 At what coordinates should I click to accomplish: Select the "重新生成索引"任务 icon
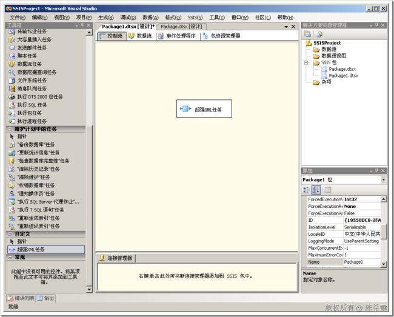coord(12,218)
